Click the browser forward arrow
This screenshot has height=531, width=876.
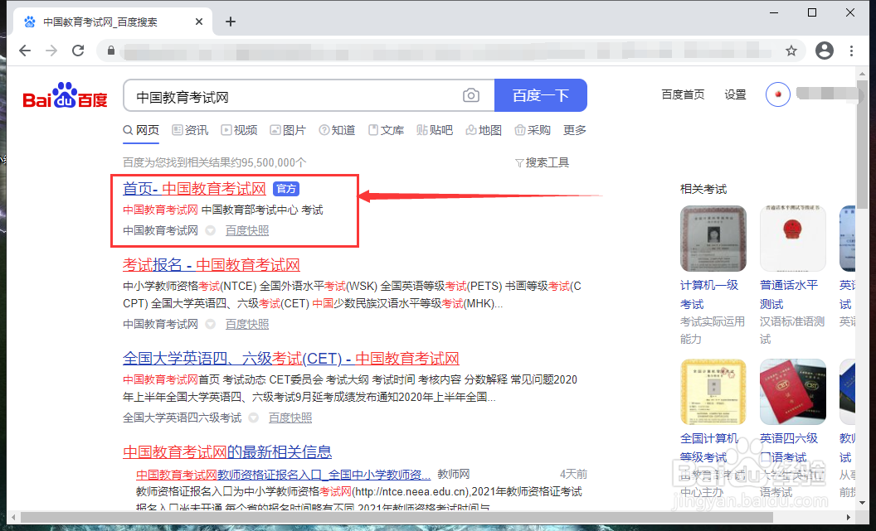[x=51, y=51]
